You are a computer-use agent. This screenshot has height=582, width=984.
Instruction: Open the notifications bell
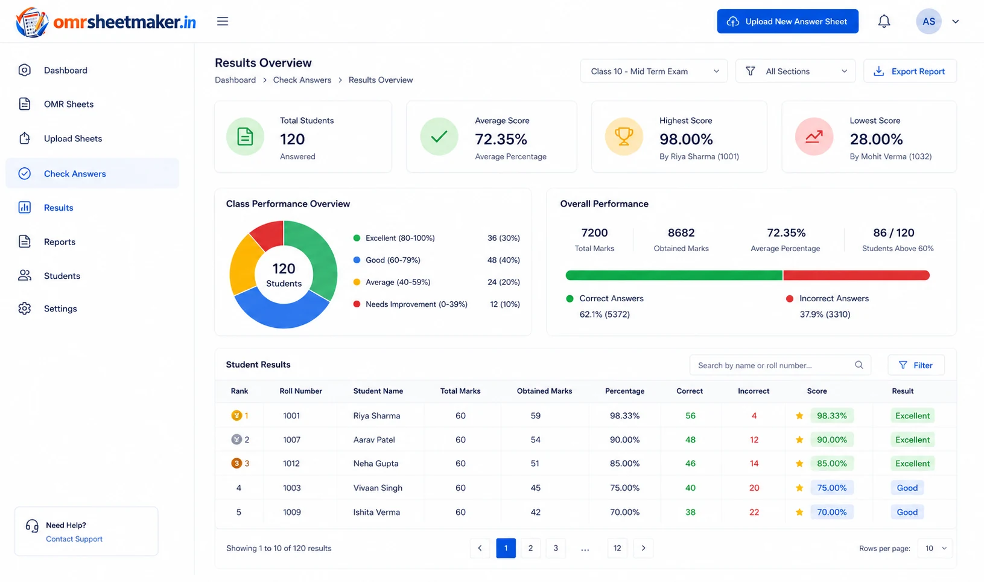[884, 22]
